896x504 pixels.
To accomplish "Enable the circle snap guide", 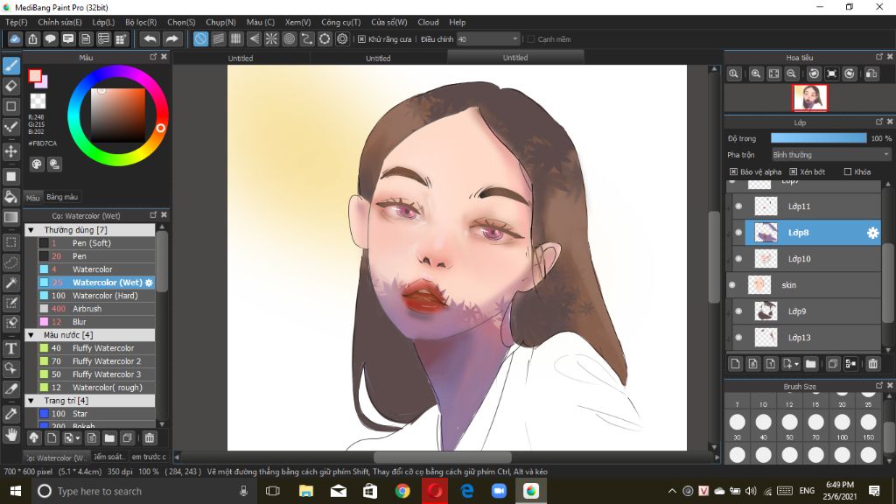I will pyautogui.click(x=289, y=38).
